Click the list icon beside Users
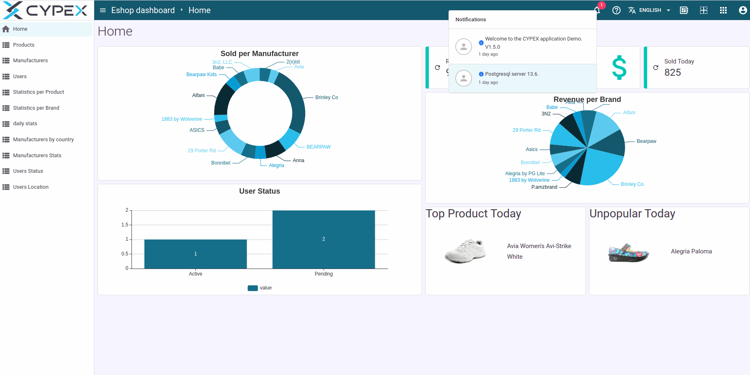Viewport: 750px width, 375px height. pyautogui.click(x=6, y=77)
